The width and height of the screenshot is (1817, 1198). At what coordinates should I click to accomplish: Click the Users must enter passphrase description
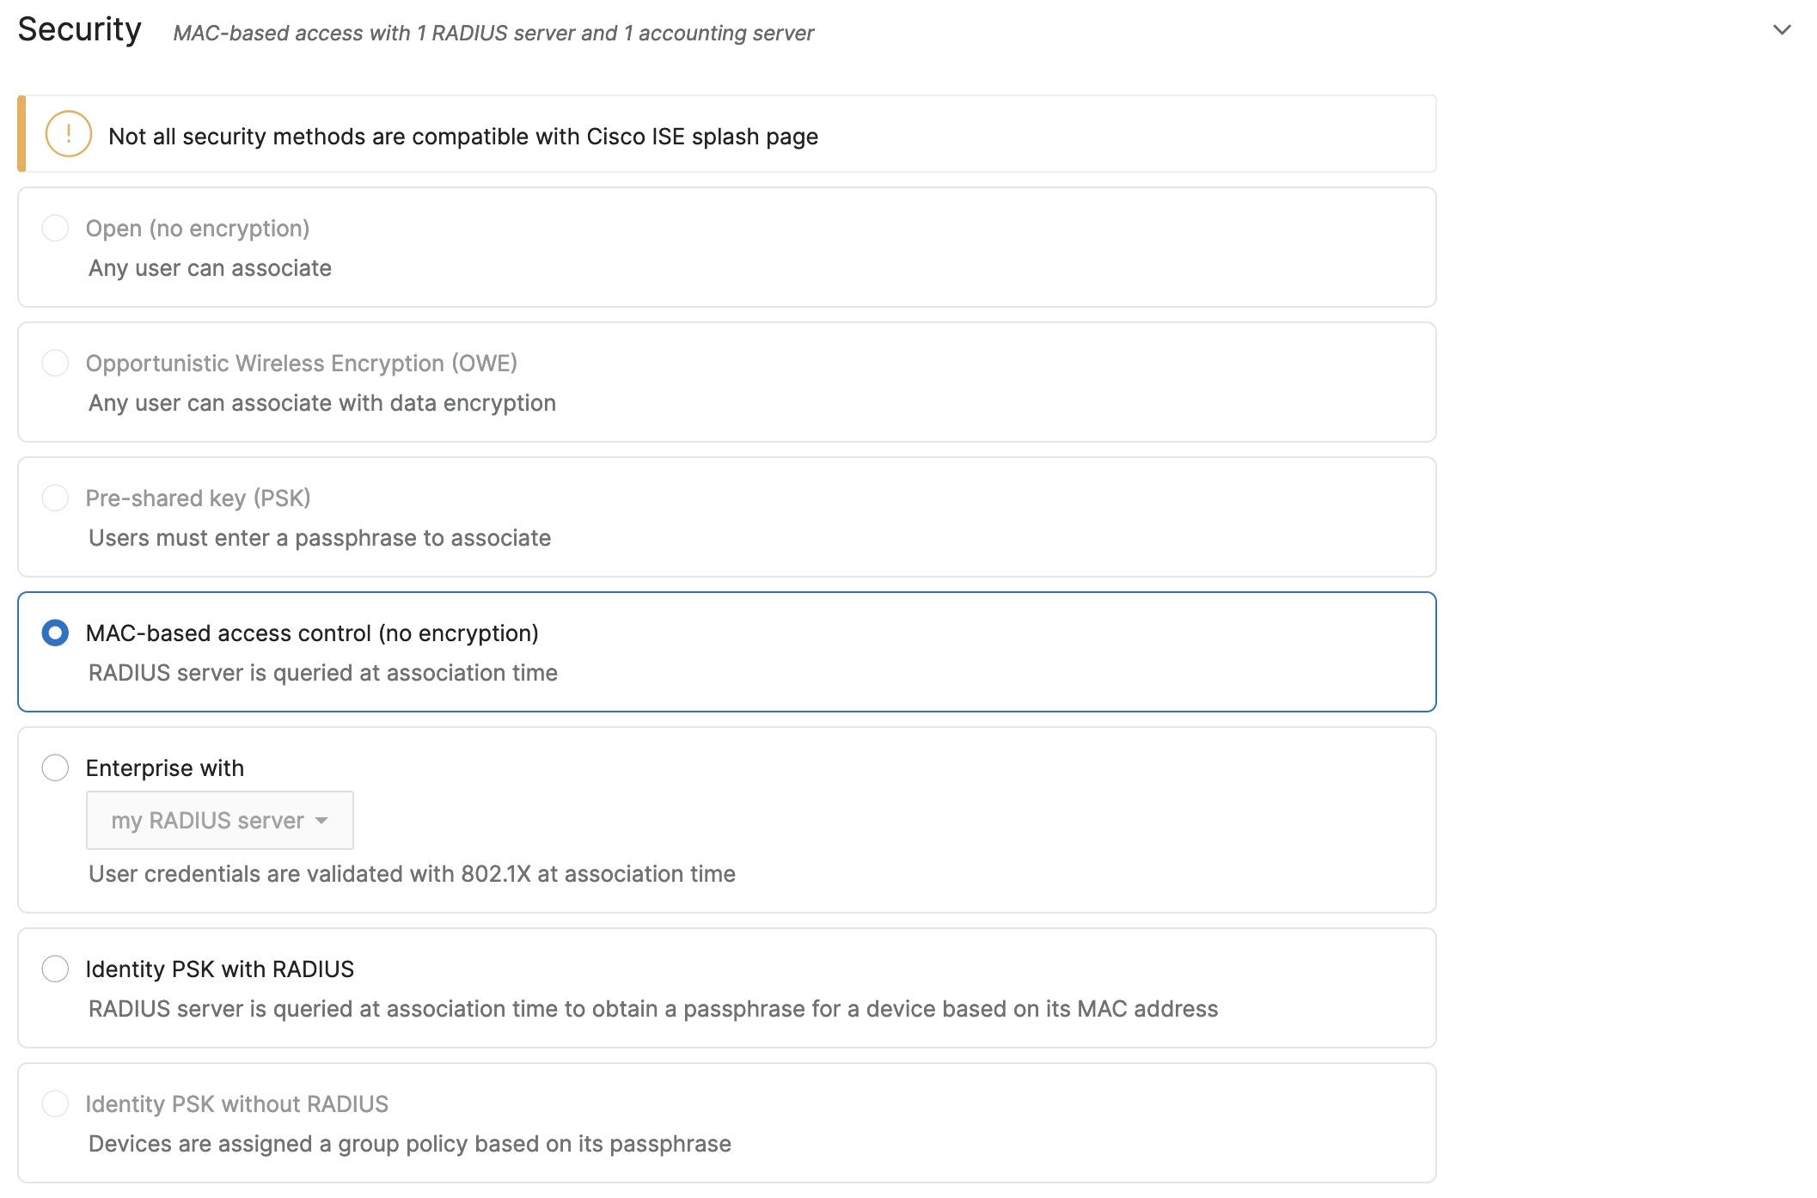(319, 538)
